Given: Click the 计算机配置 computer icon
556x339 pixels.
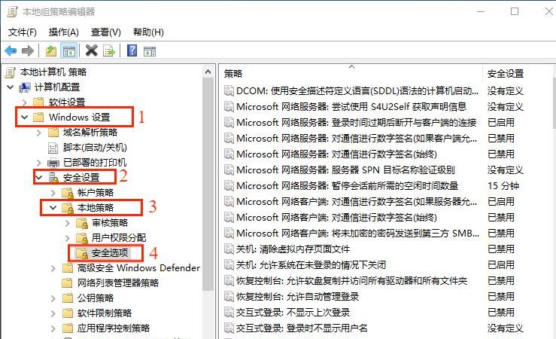Looking at the screenshot, I should click(25, 87).
